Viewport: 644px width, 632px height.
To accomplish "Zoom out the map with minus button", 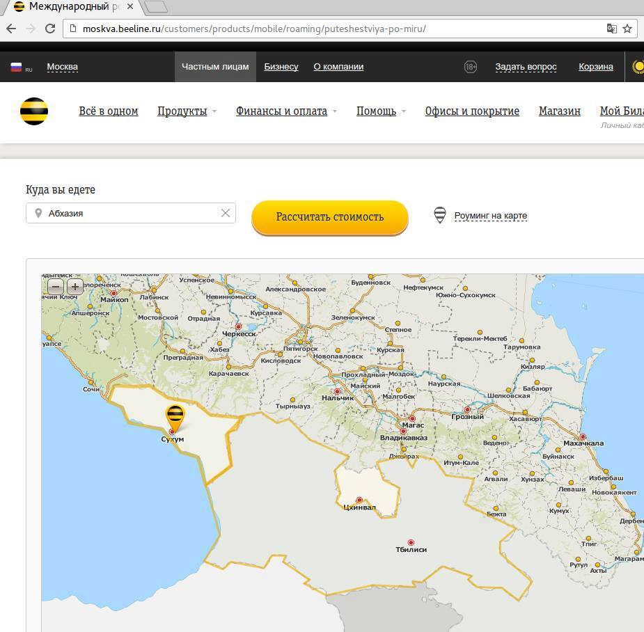I will coord(56,287).
